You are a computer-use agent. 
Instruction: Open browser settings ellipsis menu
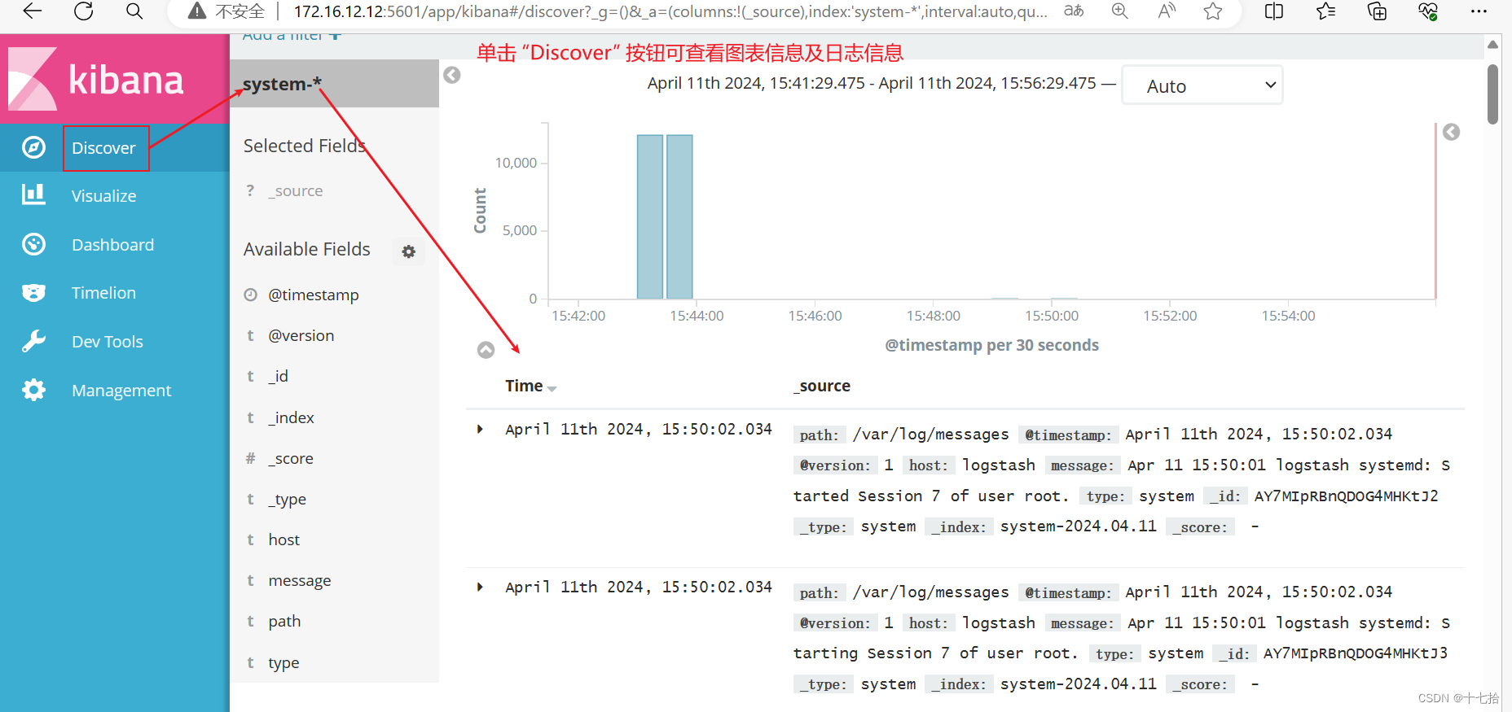[x=1479, y=11]
